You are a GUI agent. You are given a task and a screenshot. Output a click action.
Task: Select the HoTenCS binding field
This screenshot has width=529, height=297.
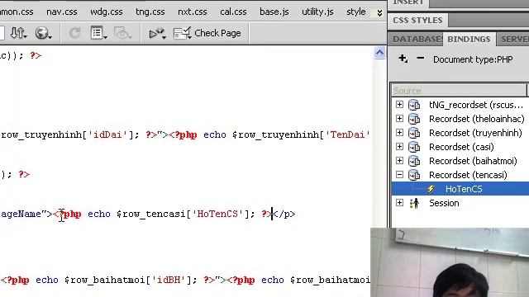(x=464, y=189)
